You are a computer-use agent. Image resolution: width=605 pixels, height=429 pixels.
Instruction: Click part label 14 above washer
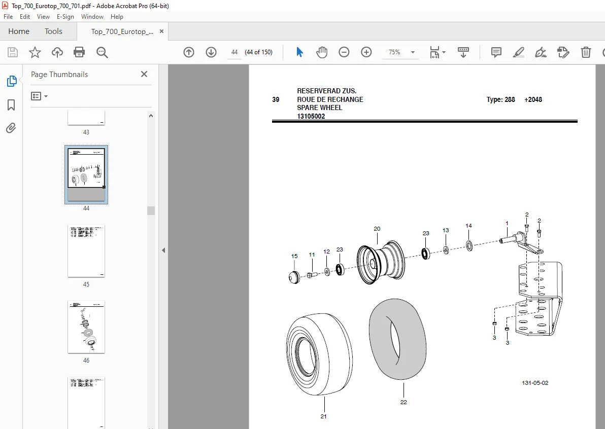[x=468, y=226]
